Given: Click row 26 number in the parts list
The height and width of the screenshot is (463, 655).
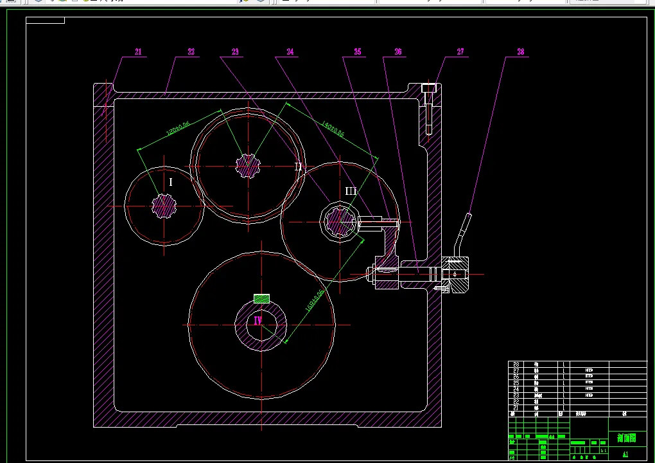Looking at the screenshot, I should pos(516,377).
